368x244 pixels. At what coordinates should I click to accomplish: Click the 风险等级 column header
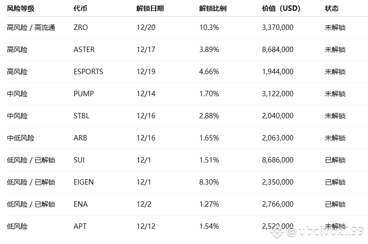coord(21,8)
